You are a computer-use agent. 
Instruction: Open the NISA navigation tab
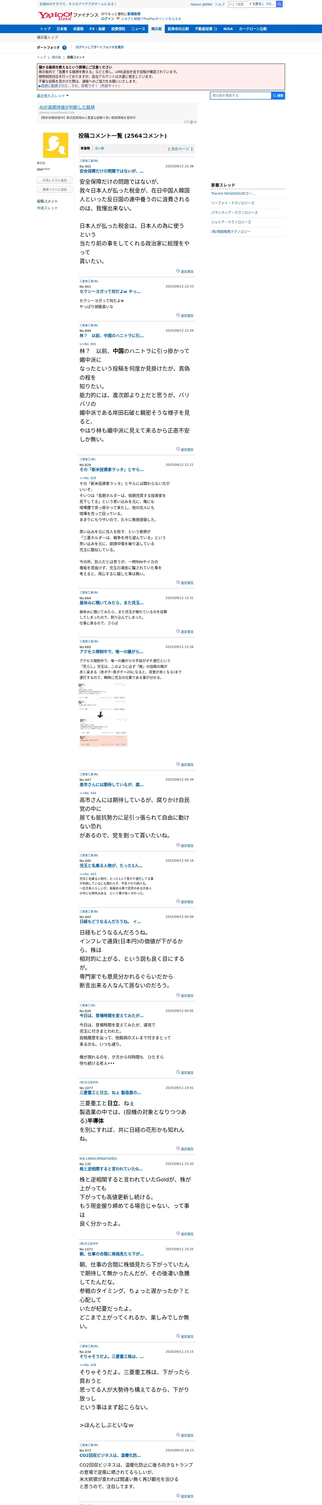tap(228, 29)
